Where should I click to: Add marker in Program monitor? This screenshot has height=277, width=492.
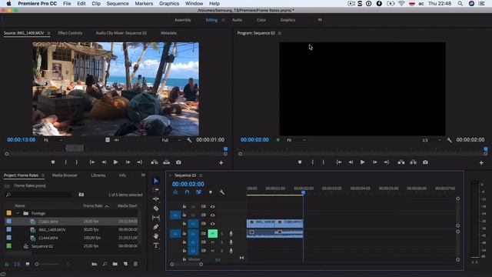pos(300,162)
